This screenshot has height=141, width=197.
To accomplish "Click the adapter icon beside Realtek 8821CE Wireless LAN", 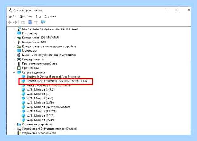I will pos(24,81).
